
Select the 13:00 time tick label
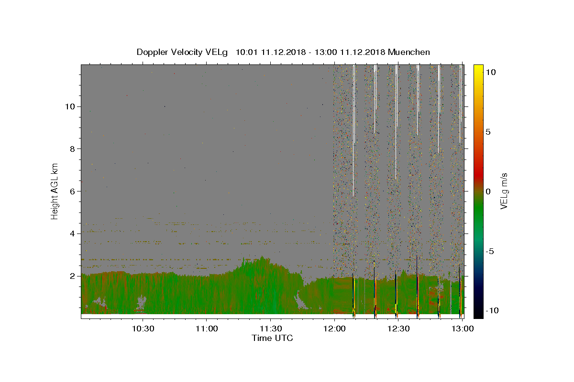click(462, 329)
